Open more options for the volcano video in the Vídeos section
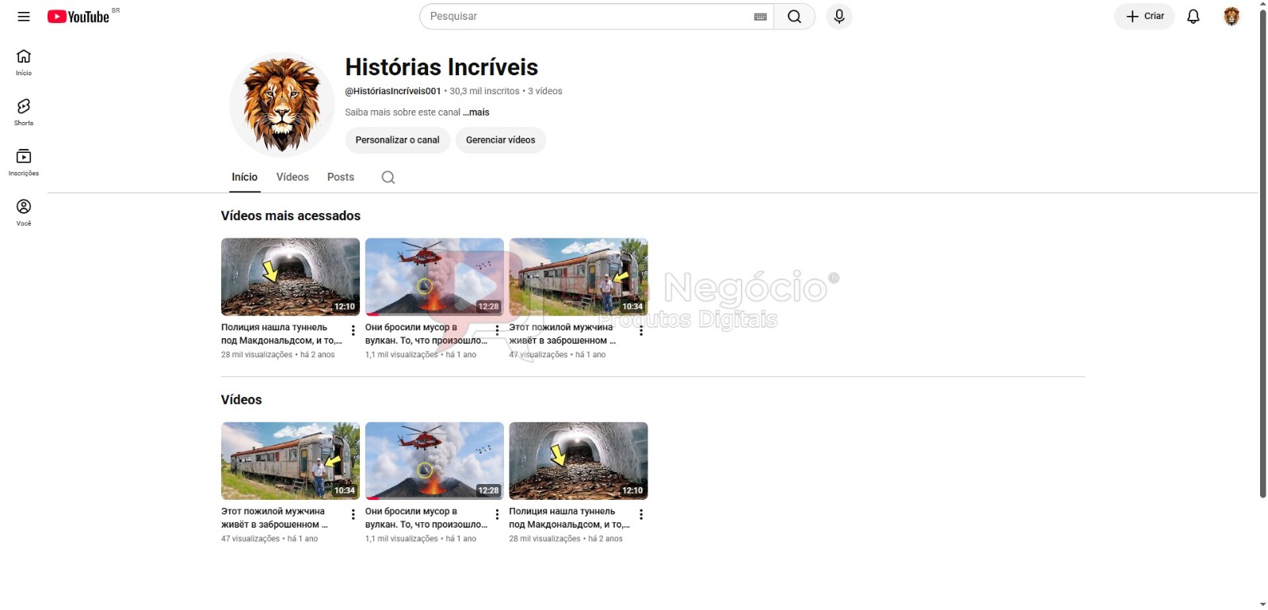The width and height of the screenshot is (1268, 610). click(497, 514)
